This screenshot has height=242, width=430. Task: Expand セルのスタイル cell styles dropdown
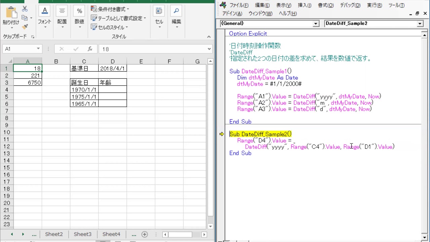[126, 28]
